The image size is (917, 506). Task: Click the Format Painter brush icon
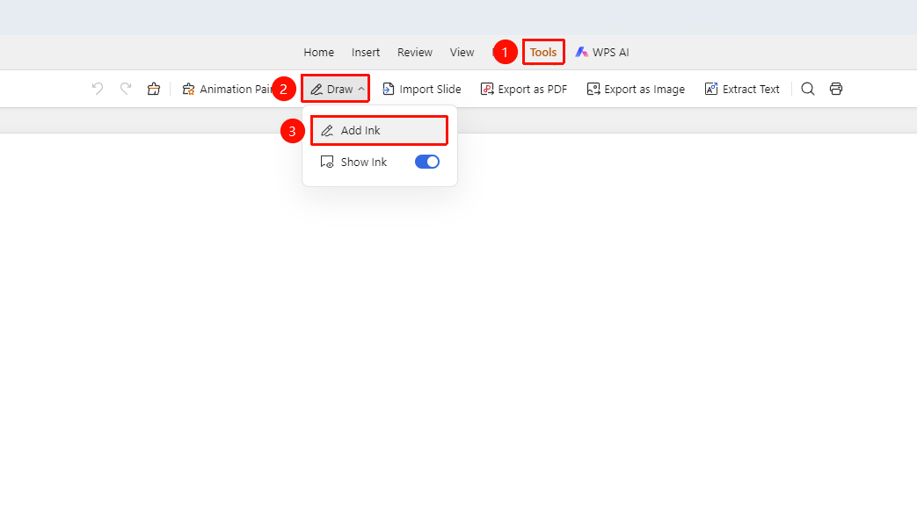(154, 89)
